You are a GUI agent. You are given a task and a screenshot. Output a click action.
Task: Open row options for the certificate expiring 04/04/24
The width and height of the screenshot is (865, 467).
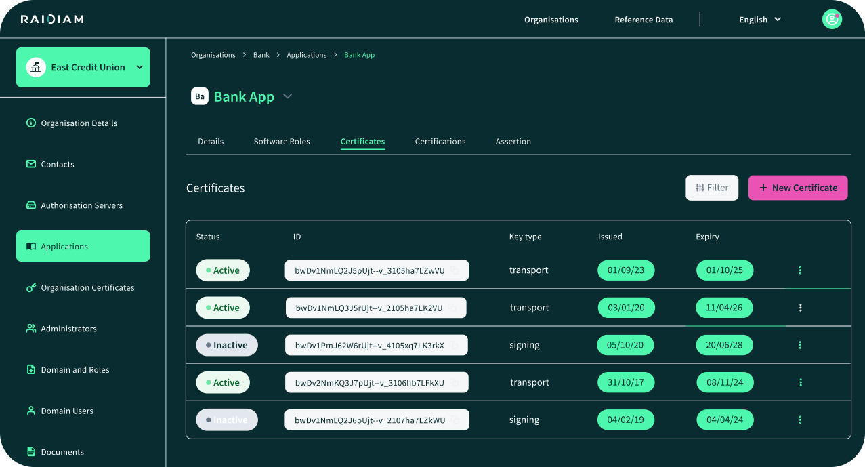click(x=800, y=420)
